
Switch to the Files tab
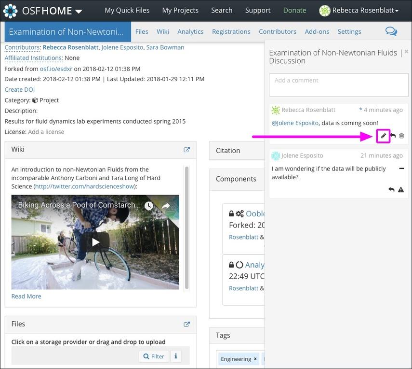[142, 31]
